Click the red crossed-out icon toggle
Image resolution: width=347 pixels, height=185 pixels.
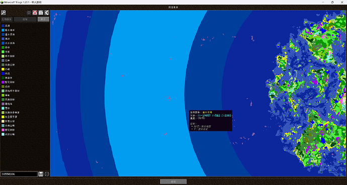coord(35,13)
